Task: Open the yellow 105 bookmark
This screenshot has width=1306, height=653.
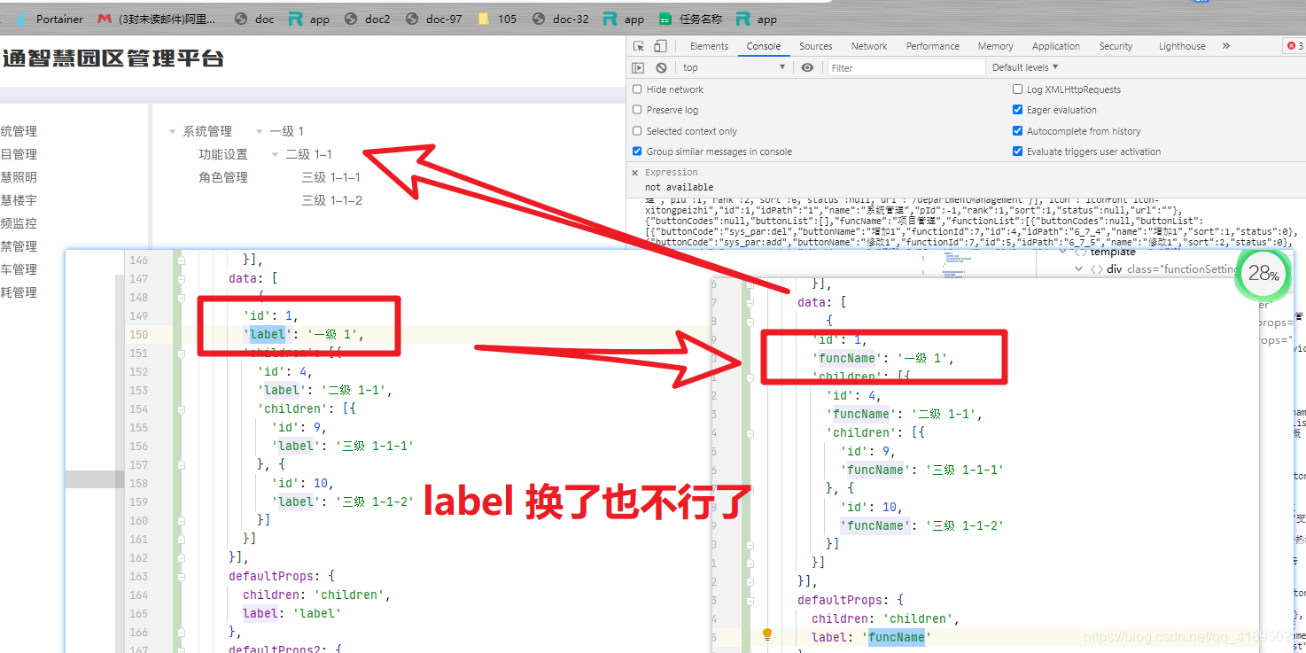Action: coord(497,19)
